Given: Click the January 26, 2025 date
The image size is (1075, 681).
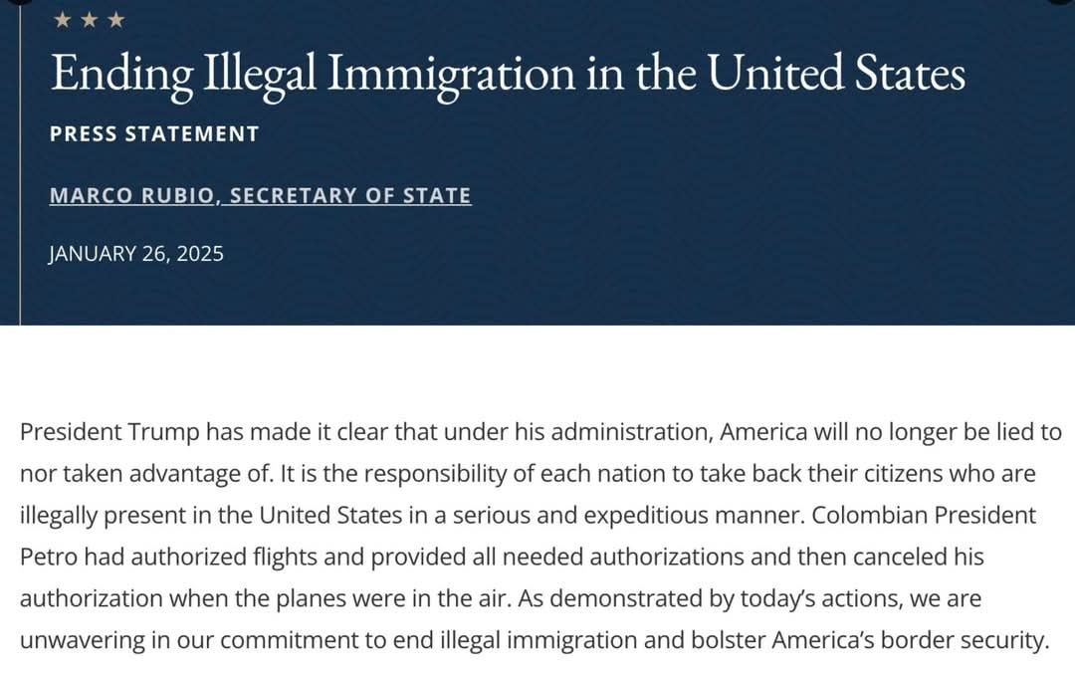Looking at the screenshot, I should pyautogui.click(x=136, y=254).
